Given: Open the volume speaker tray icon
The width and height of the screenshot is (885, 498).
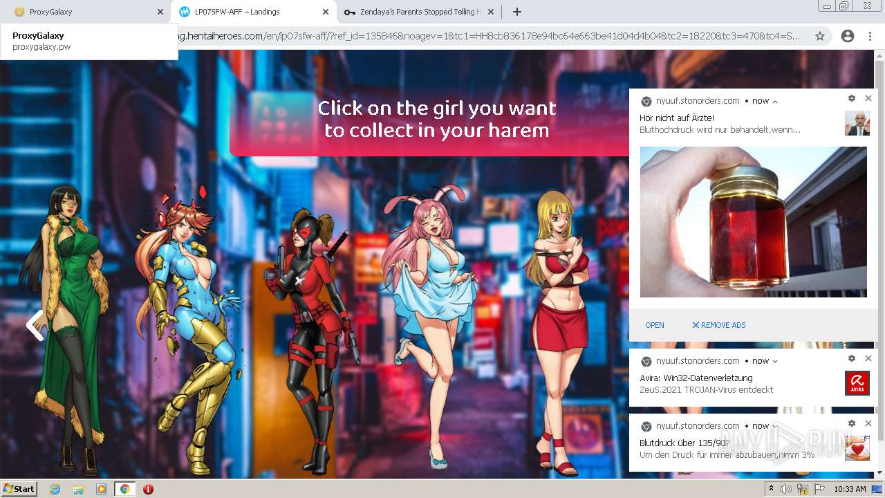Looking at the screenshot, I should click(786, 489).
